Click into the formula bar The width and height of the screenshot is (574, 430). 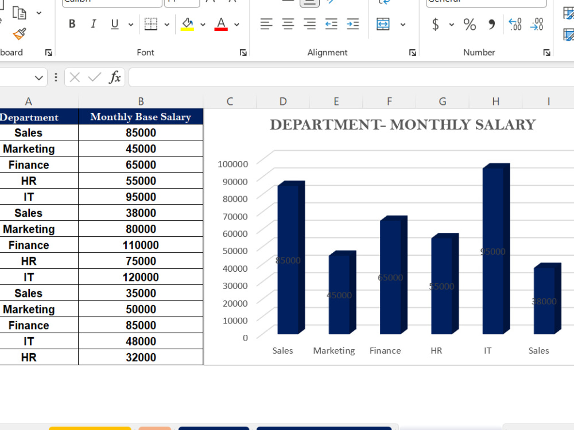351,77
